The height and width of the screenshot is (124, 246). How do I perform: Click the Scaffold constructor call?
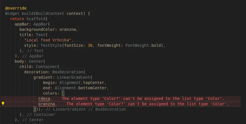(x=36, y=19)
